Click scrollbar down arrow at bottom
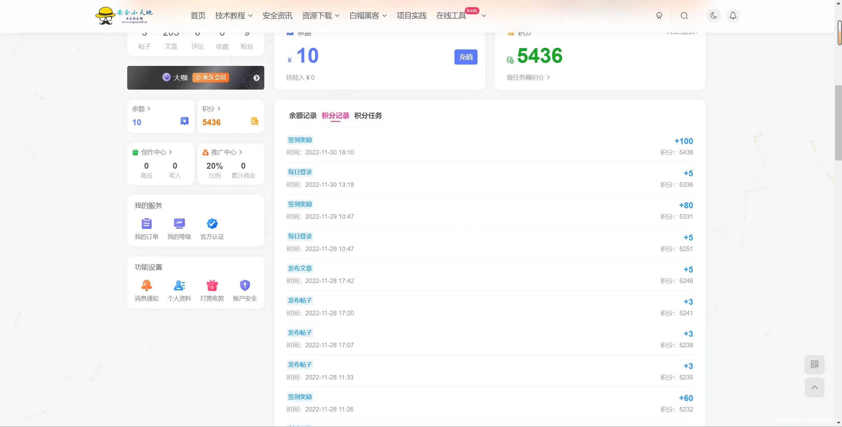This screenshot has height=427, width=842. pos(838,423)
